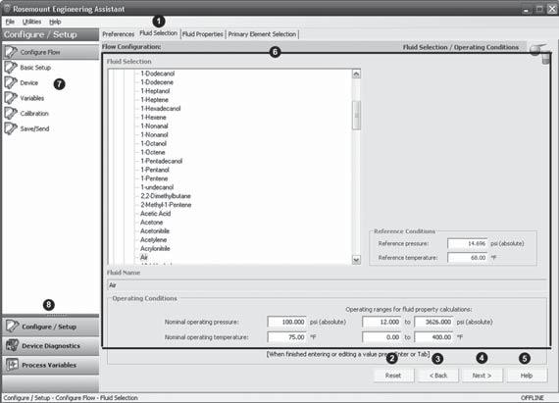Screen dimensions: 559x403
Task: Select 1-Pentadecanol in the fluid list
Action: [x=161, y=161]
